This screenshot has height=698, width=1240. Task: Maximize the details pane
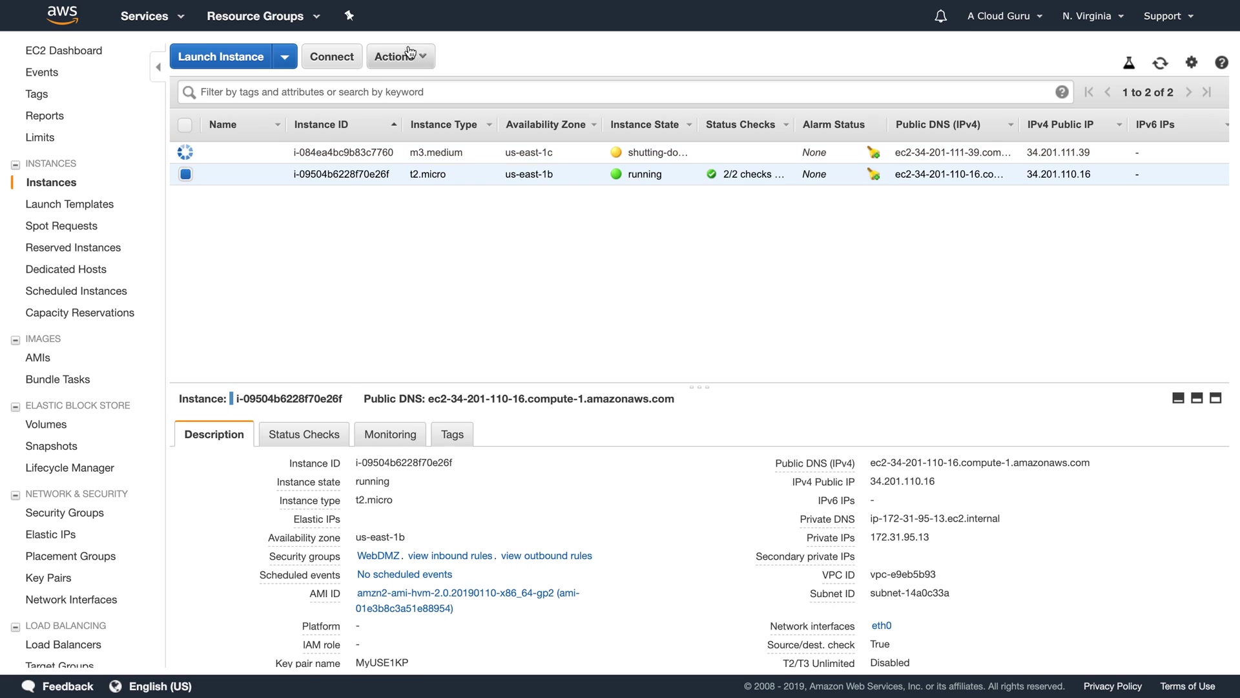pyautogui.click(x=1215, y=398)
